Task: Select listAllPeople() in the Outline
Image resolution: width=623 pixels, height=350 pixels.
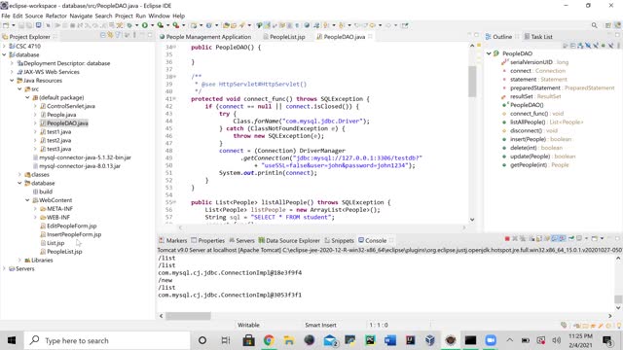Action: coord(528,122)
